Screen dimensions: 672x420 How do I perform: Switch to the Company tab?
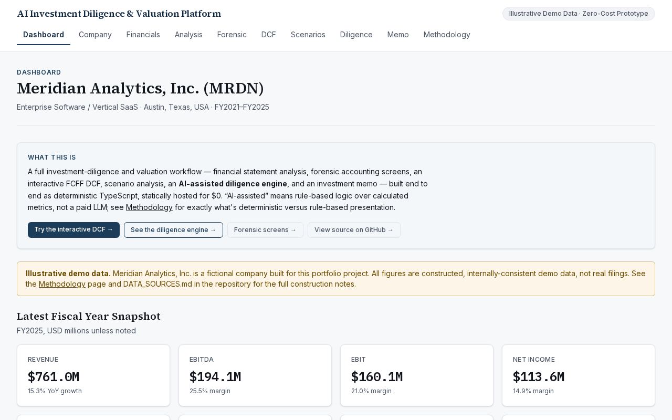tap(95, 35)
